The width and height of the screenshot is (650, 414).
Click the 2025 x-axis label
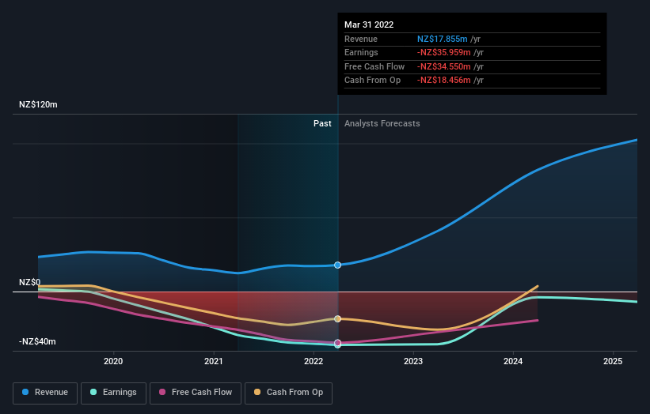[613, 362]
